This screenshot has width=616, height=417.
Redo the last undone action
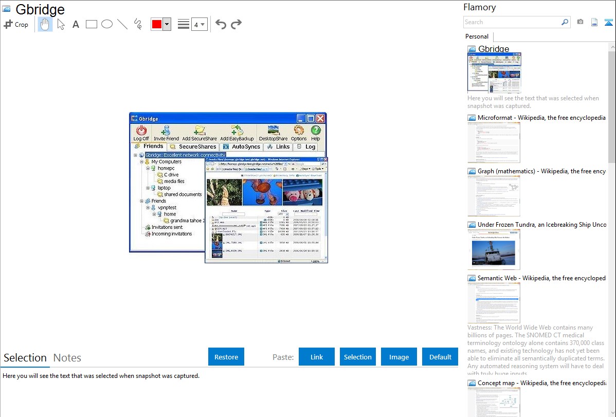tap(236, 24)
